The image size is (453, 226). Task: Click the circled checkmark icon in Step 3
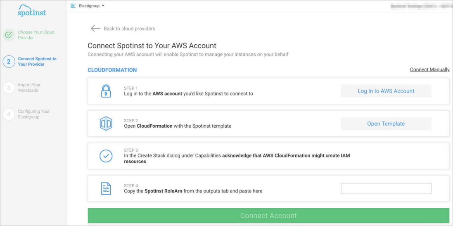pyautogui.click(x=106, y=156)
